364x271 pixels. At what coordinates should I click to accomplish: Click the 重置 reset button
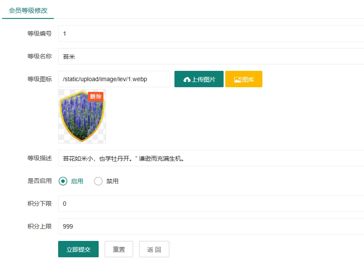pyautogui.click(x=118, y=249)
